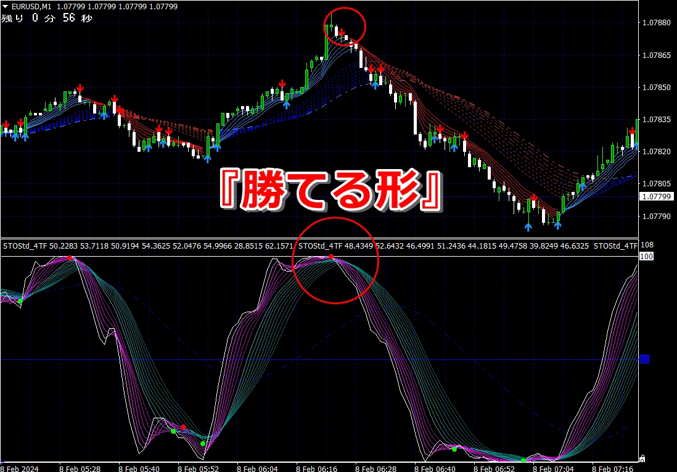Click the 1.07820 price axis label
Screen dimensions: 677x472
click(656, 152)
